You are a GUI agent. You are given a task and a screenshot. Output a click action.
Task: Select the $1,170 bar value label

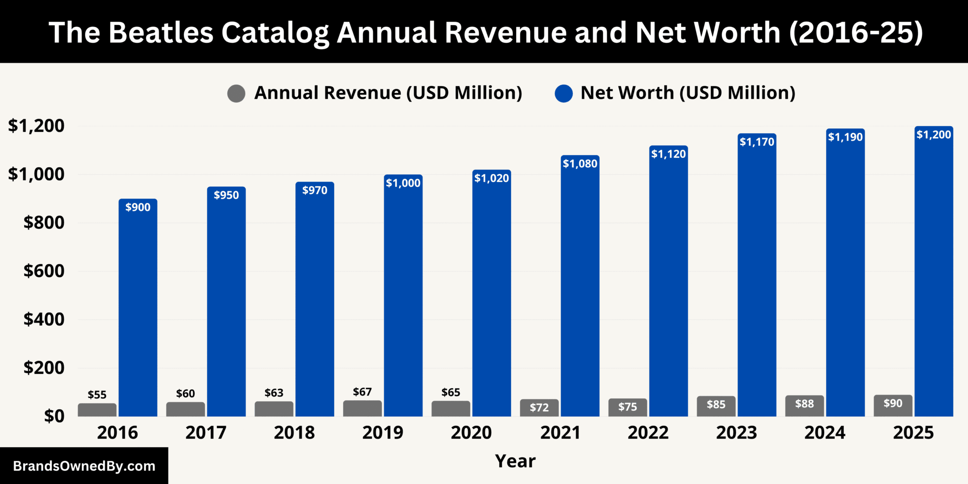click(x=757, y=142)
